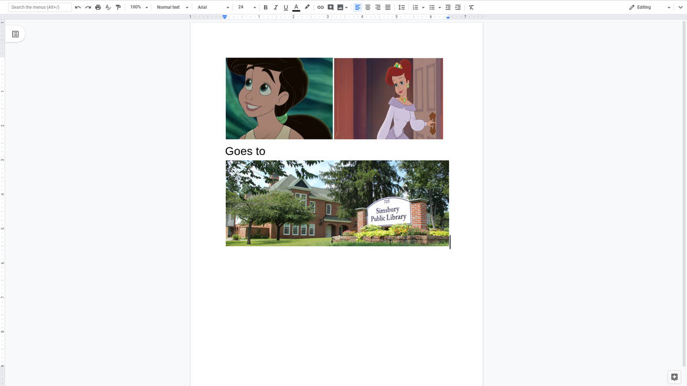Activate the paint format tool

[118, 7]
